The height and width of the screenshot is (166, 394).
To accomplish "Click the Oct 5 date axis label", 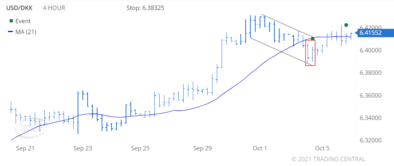I will tap(322, 148).
